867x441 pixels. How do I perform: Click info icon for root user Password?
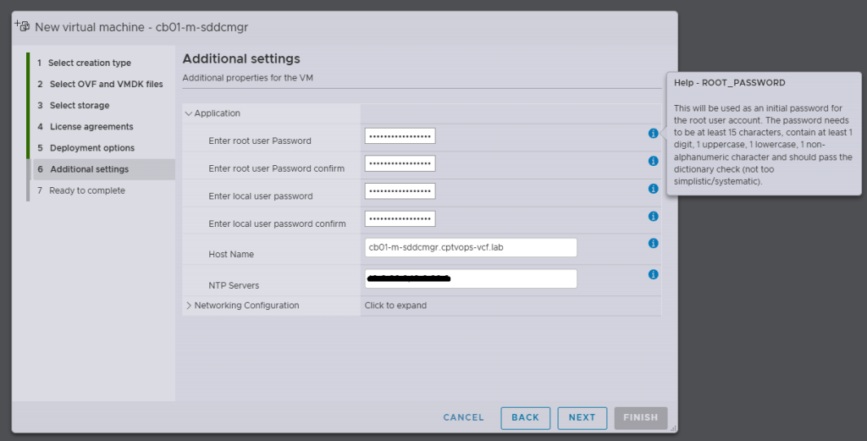[653, 134]
